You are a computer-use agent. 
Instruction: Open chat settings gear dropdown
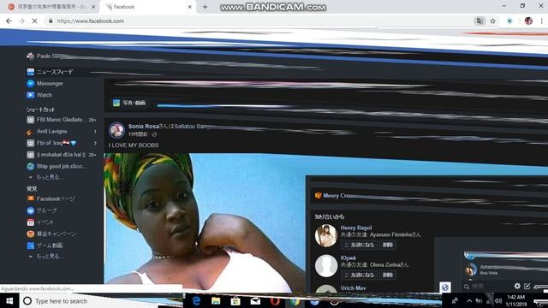(x=517, y=286)
